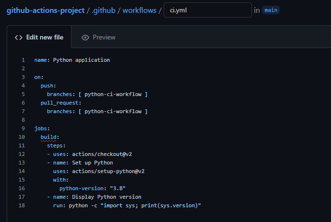Click the main branch label
331x222 pixels.
[x=271, y=10]
